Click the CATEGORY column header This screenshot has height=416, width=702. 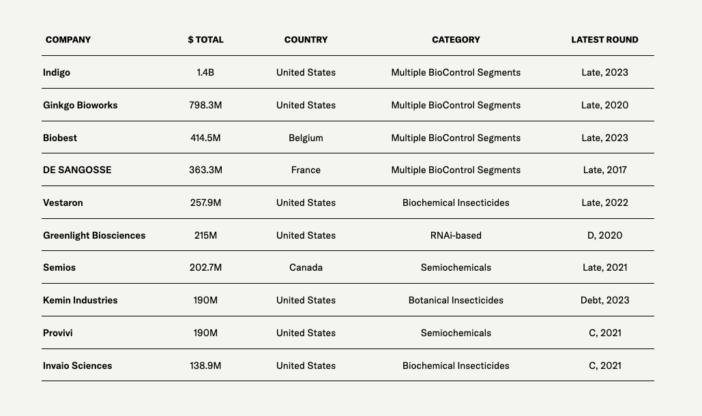[x=456, y=40]
